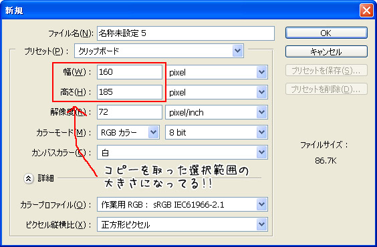Click the OK button

[326, 33]
